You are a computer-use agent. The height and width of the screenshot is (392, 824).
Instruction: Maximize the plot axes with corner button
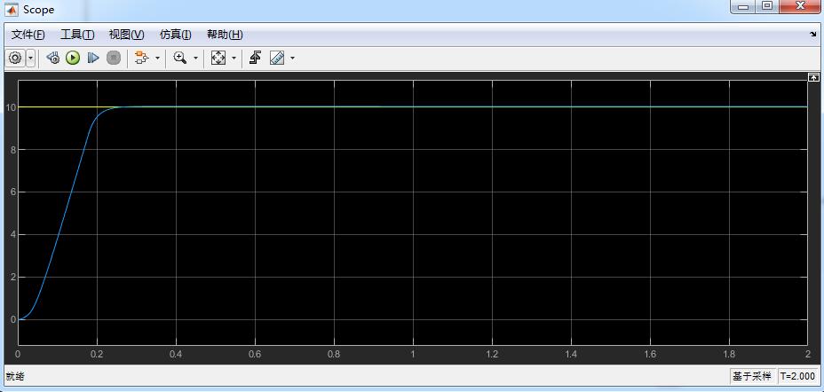pos(813,77)
